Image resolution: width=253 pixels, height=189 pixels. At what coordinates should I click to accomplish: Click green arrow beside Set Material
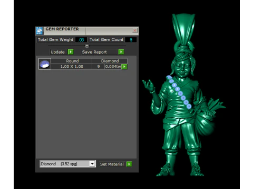click(x=129, y=164)
